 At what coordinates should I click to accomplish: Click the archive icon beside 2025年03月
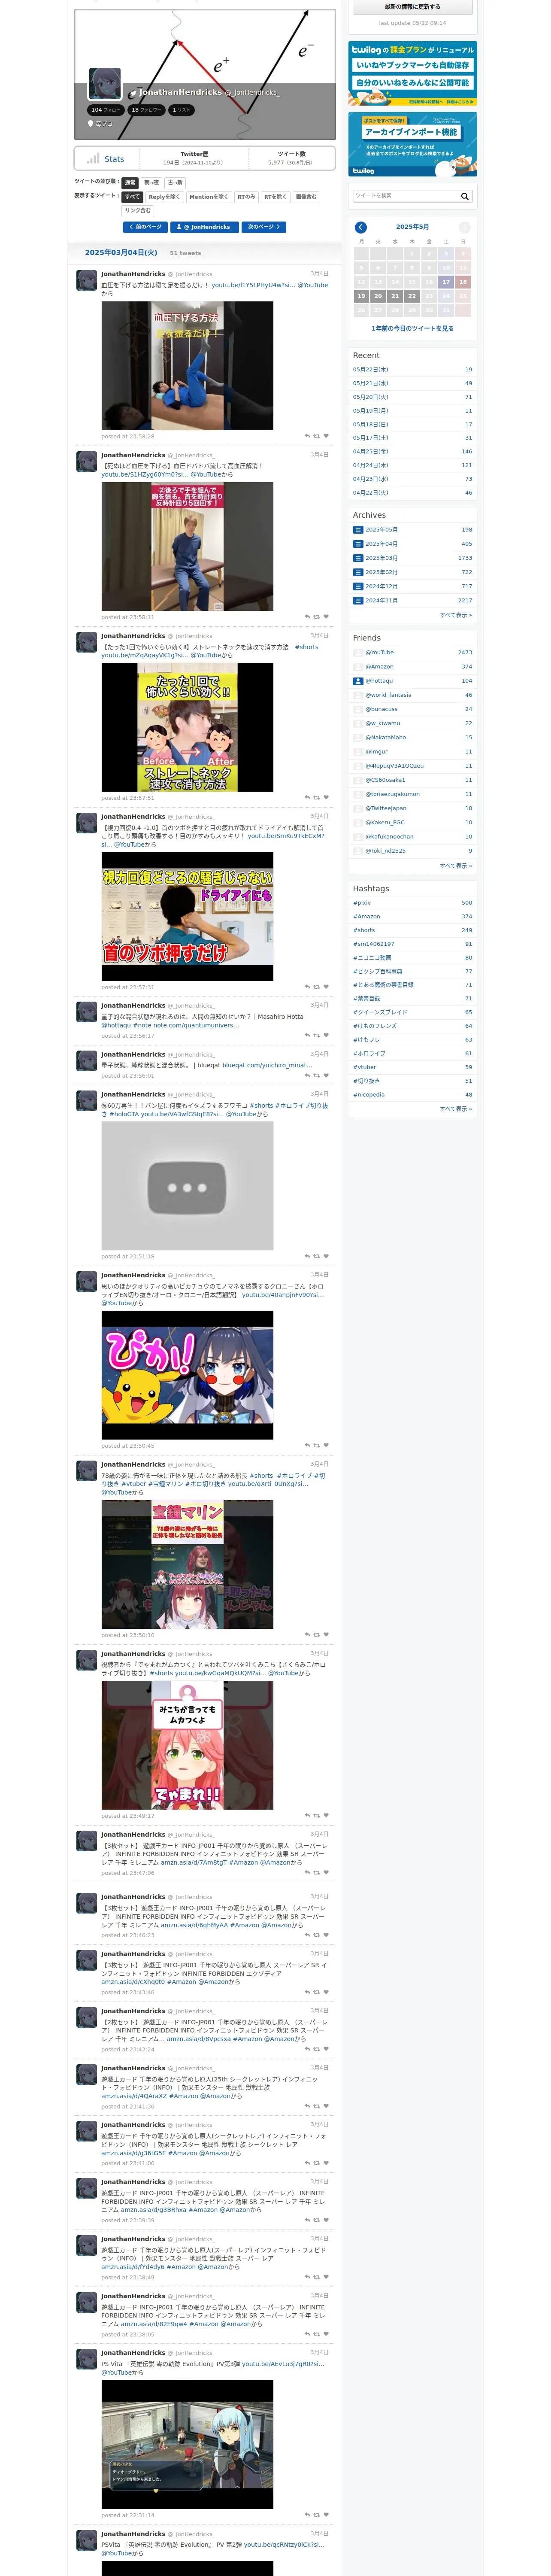point(358,558)
